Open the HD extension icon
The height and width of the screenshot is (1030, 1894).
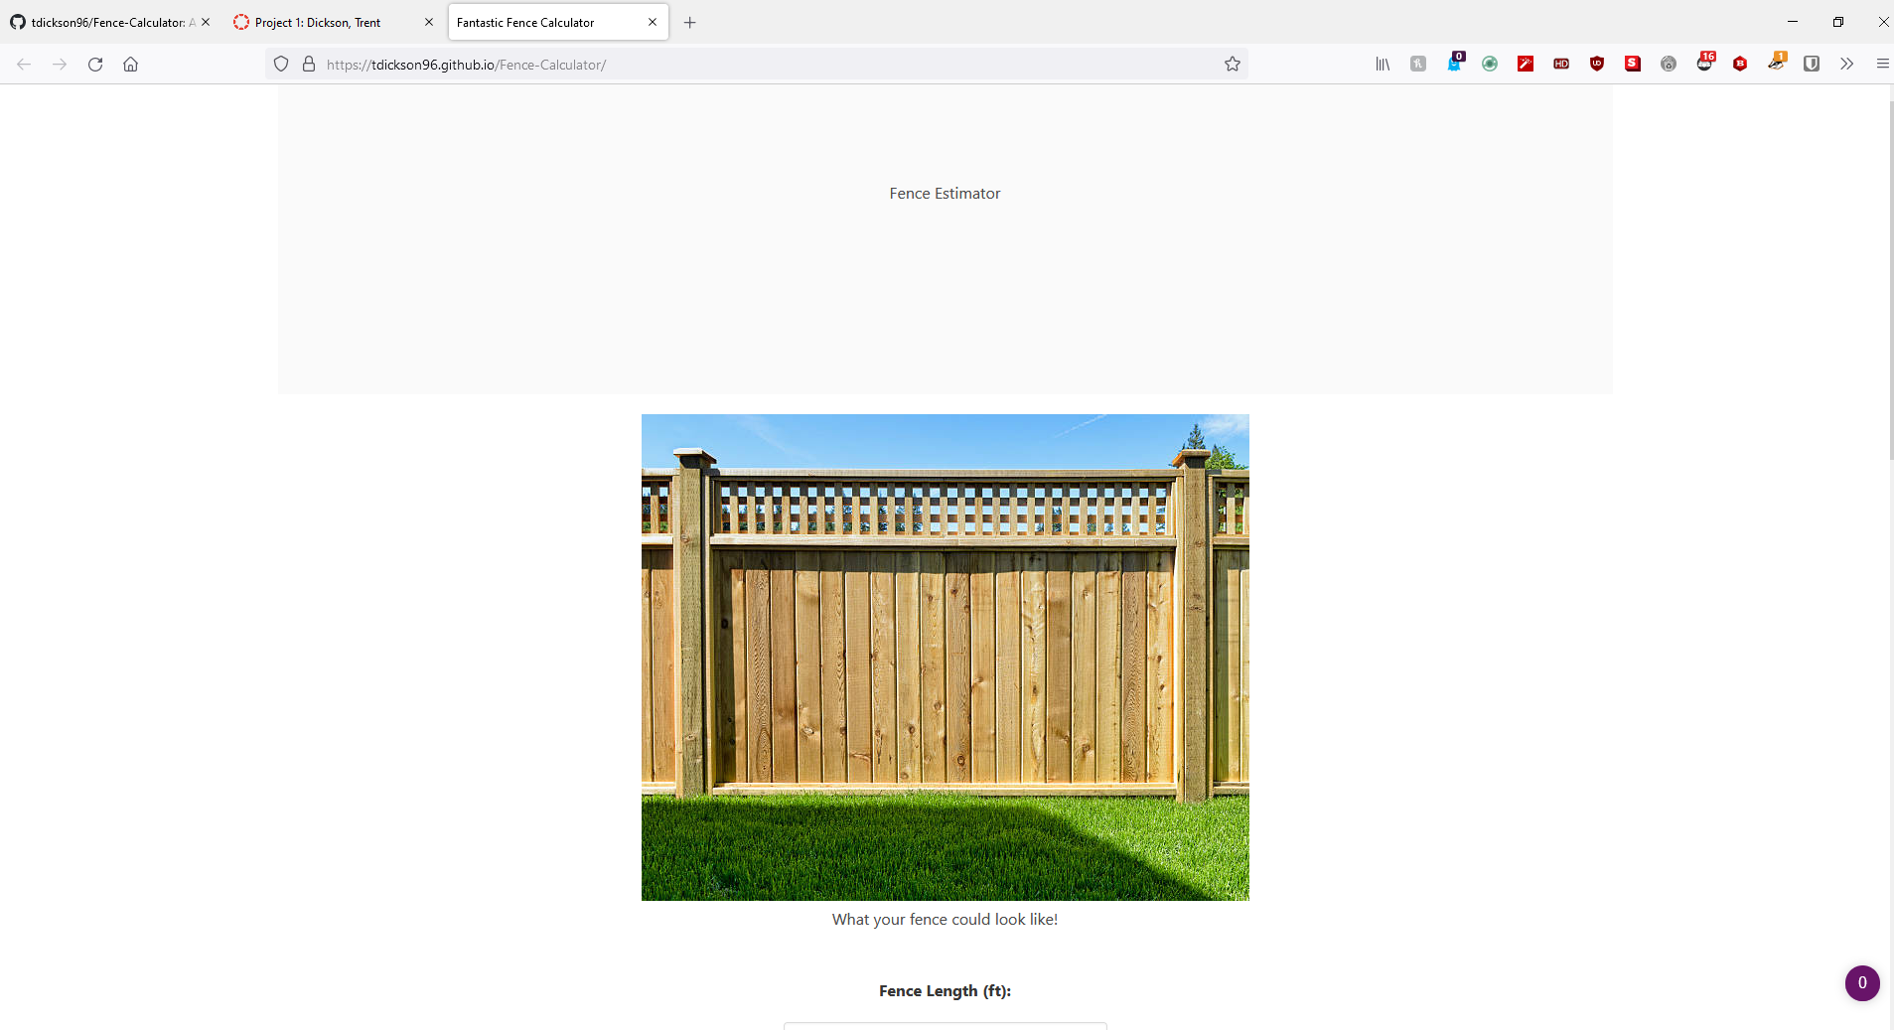tap(1561, 65)
